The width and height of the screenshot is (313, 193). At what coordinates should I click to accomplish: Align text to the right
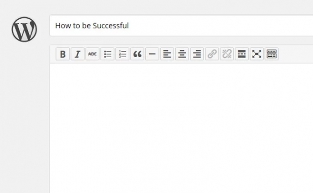point(197,54)
